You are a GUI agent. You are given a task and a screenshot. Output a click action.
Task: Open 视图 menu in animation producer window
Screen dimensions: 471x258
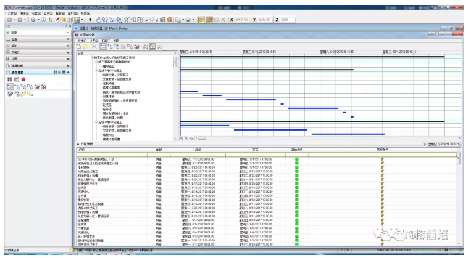[116, 41]
